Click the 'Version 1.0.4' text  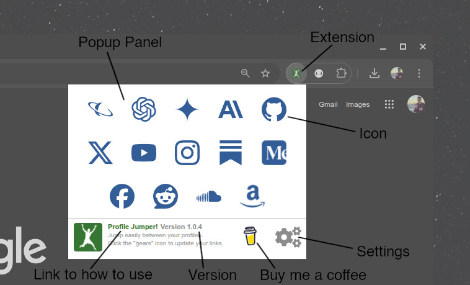tap(181, 227)
